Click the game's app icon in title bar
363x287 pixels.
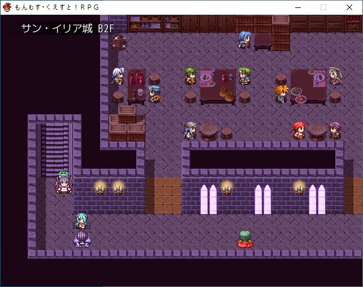7,7
